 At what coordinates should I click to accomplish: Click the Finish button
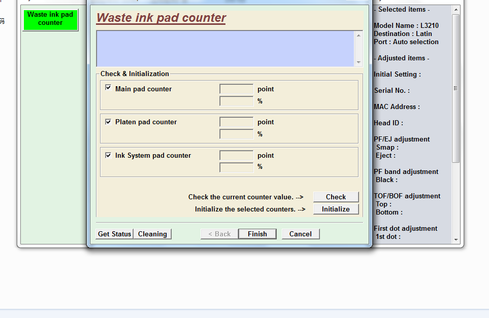pos(257,234)
